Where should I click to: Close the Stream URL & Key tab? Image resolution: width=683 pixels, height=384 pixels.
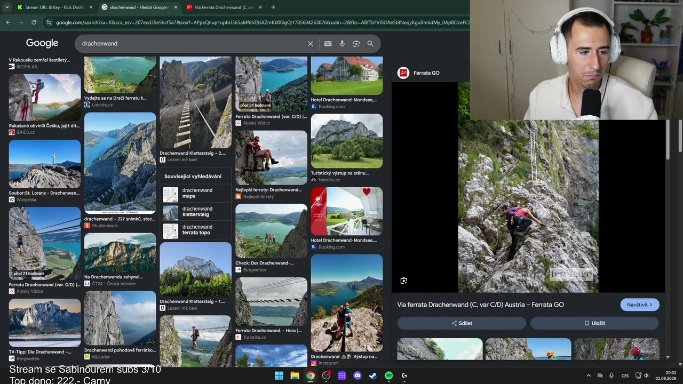point(91,7)
